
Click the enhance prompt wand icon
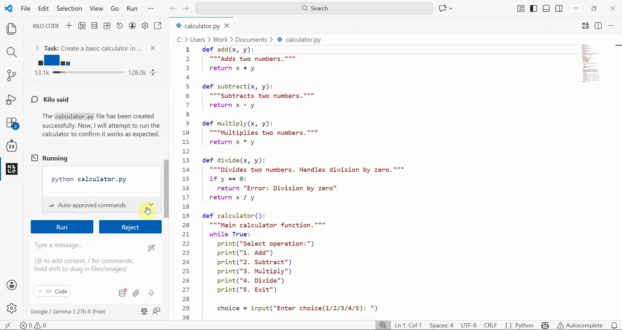click(151, 248)
